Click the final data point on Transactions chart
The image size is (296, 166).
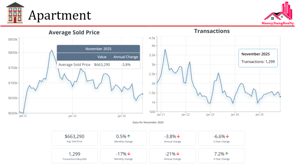click(x=280, y=97)
